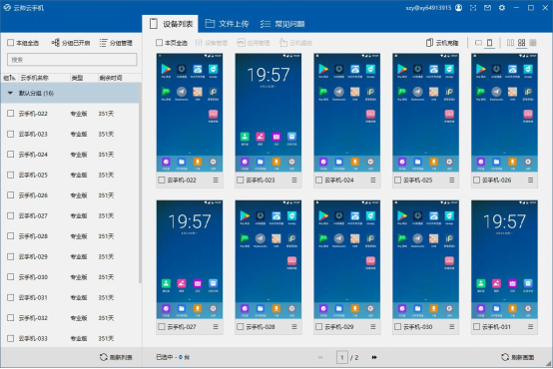Open menu icon for 云手机-031 card
Screen dimensions: 553x369
point(530,327)
